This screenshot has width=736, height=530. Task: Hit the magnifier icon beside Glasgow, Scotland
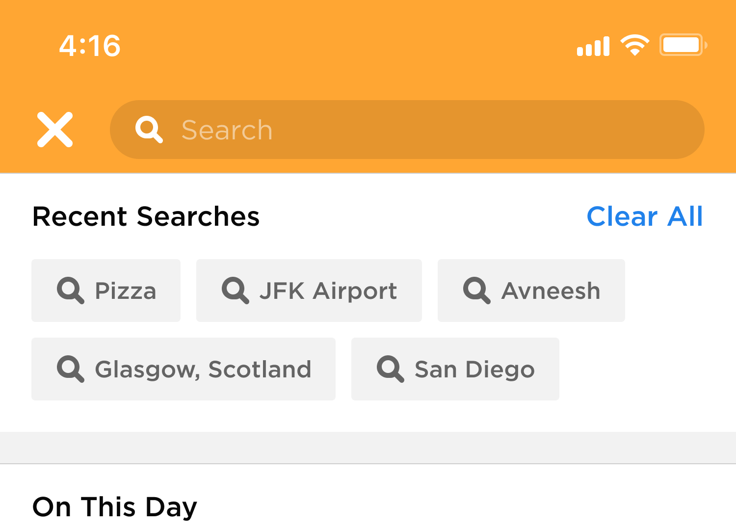pos(71,369)
